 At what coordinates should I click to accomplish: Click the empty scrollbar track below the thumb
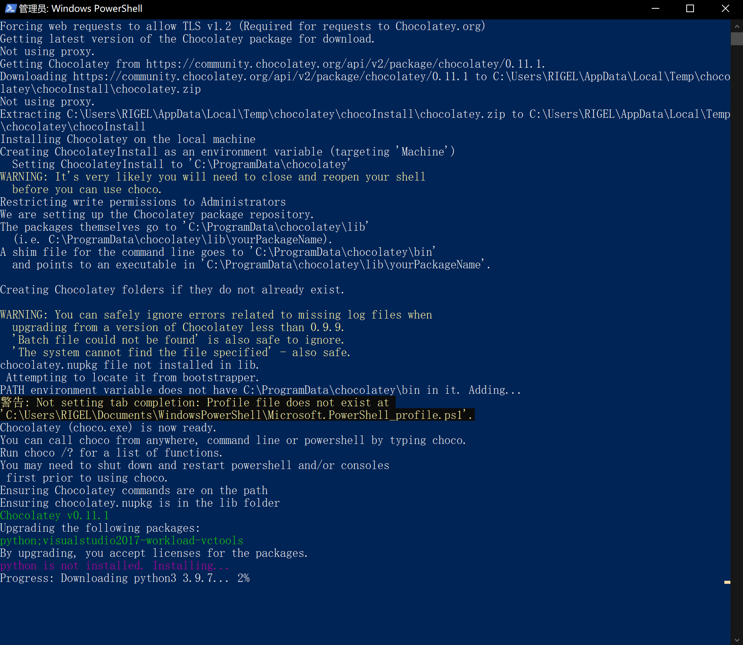pos(737,338)
